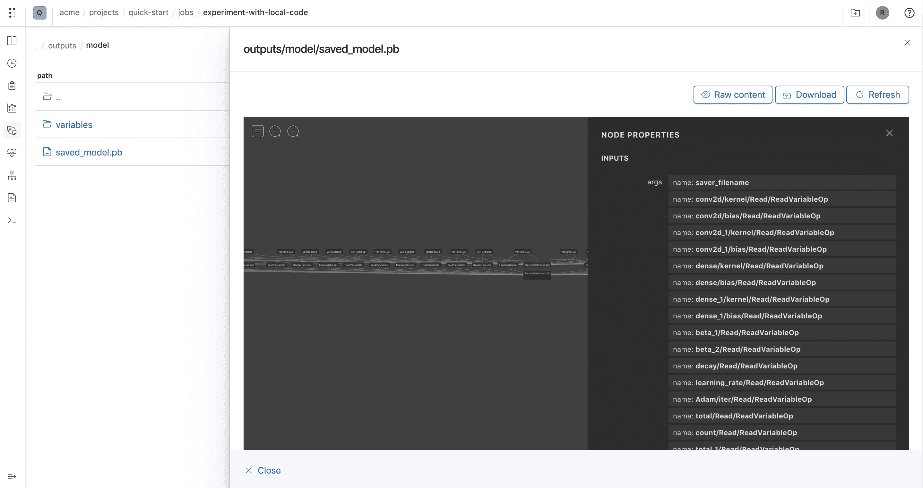The width and height of the screenshot is (923, 488).
Task: Refresh the model graph view
Action: (x=877, y=95)
